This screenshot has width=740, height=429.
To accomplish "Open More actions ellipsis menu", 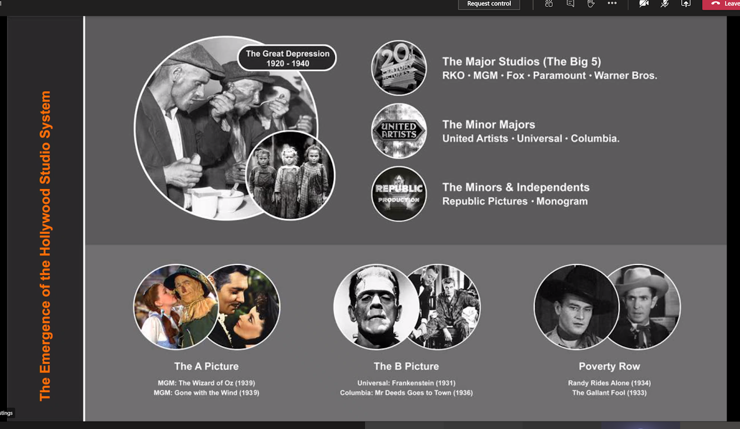I will coord(612,4).
